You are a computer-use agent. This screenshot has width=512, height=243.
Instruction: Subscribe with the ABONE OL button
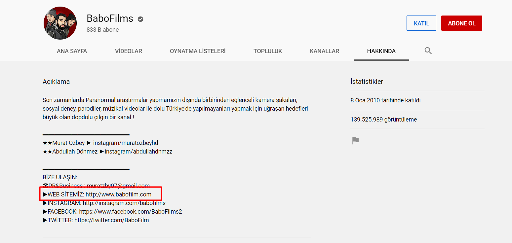(x=462, y=23)
